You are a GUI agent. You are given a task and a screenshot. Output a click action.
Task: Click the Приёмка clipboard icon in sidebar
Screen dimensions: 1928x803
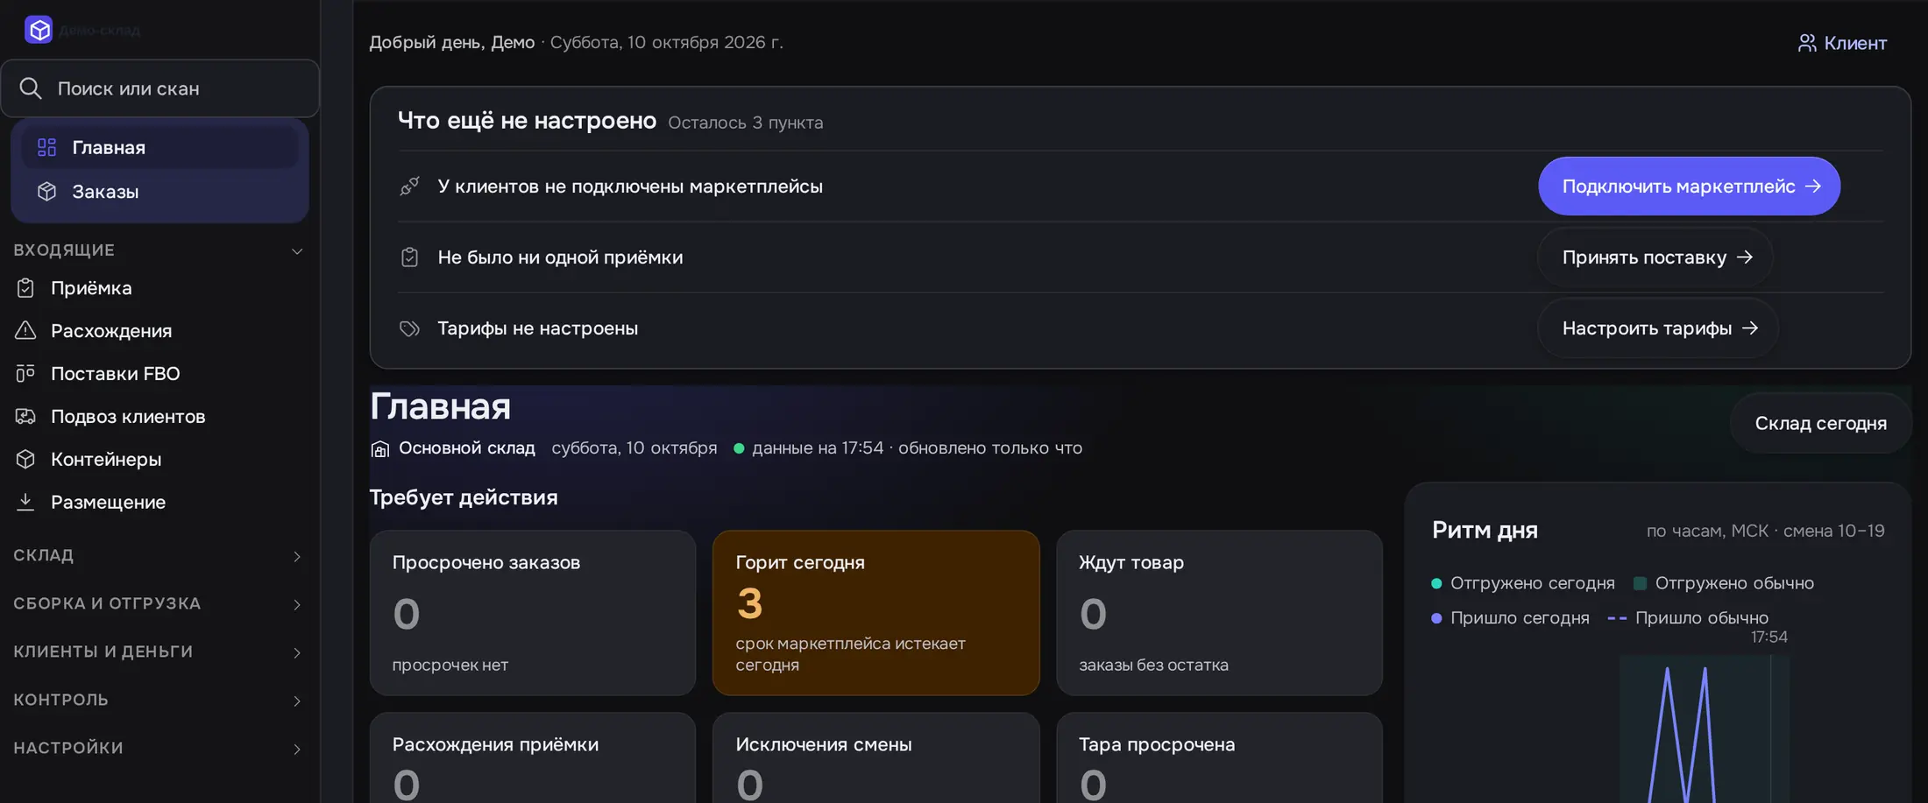pos(25,287)
